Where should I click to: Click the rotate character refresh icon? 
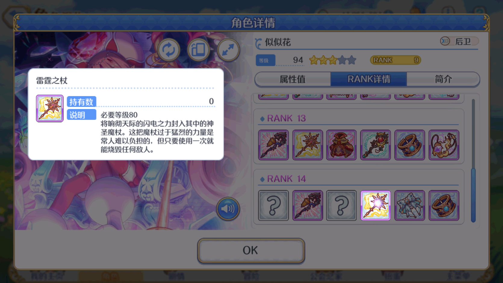169,50
